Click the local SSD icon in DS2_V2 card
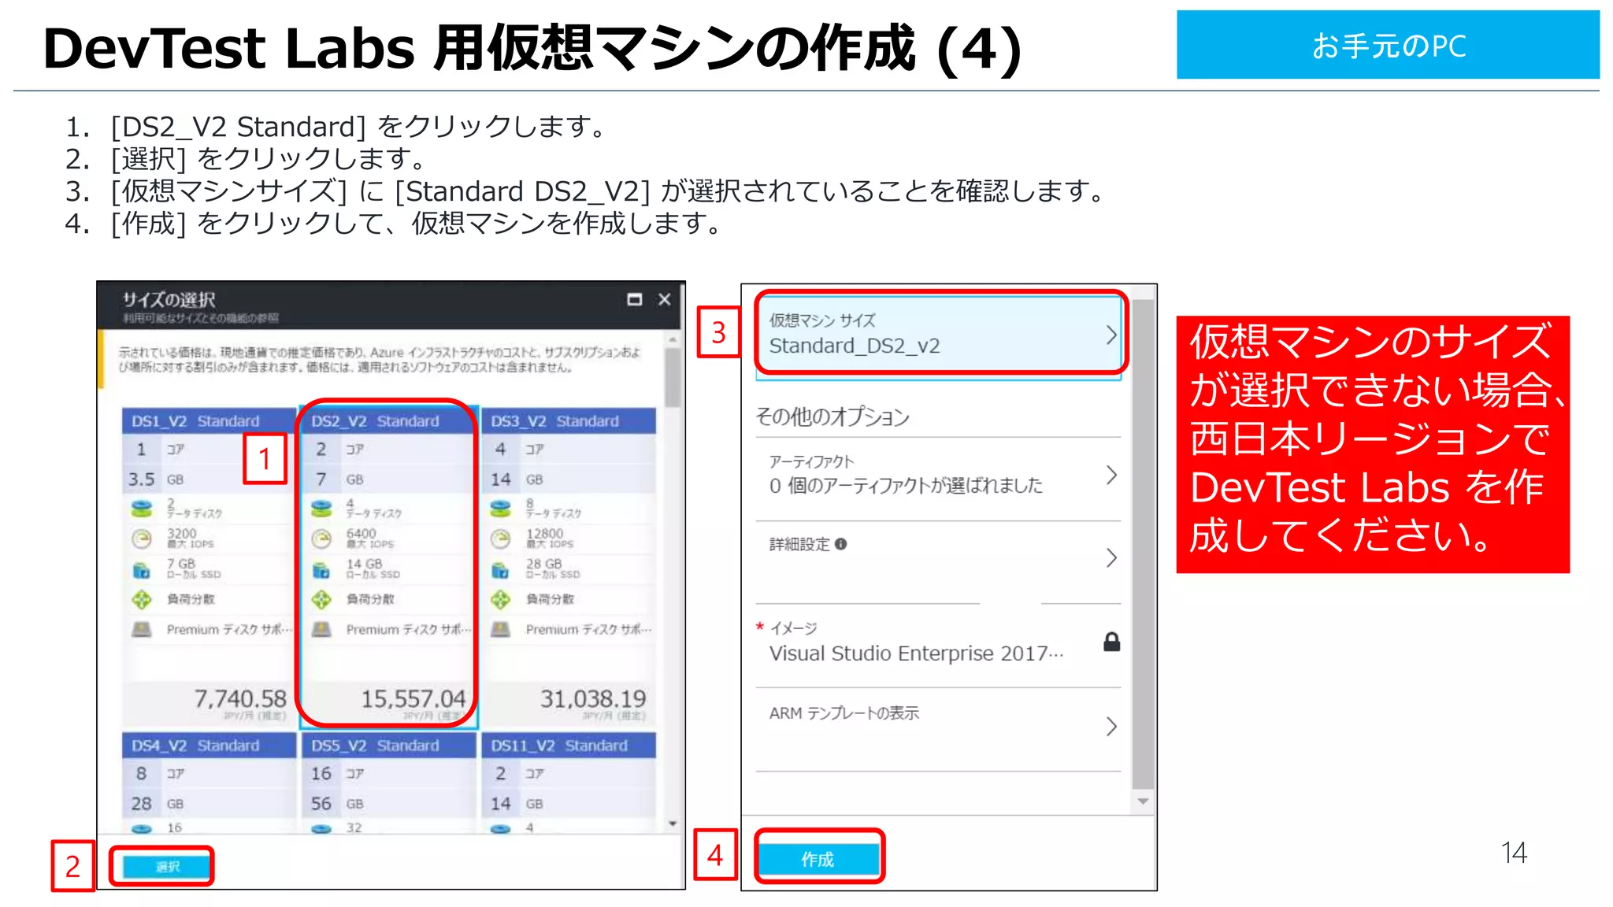Screen dimensions: 1613x907 pos(321,569)
